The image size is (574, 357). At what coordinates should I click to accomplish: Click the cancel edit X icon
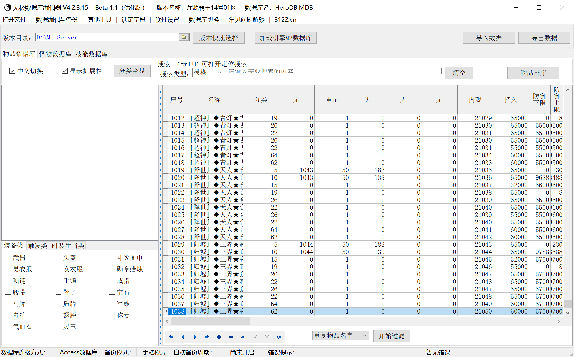click(x=267, y=337)
